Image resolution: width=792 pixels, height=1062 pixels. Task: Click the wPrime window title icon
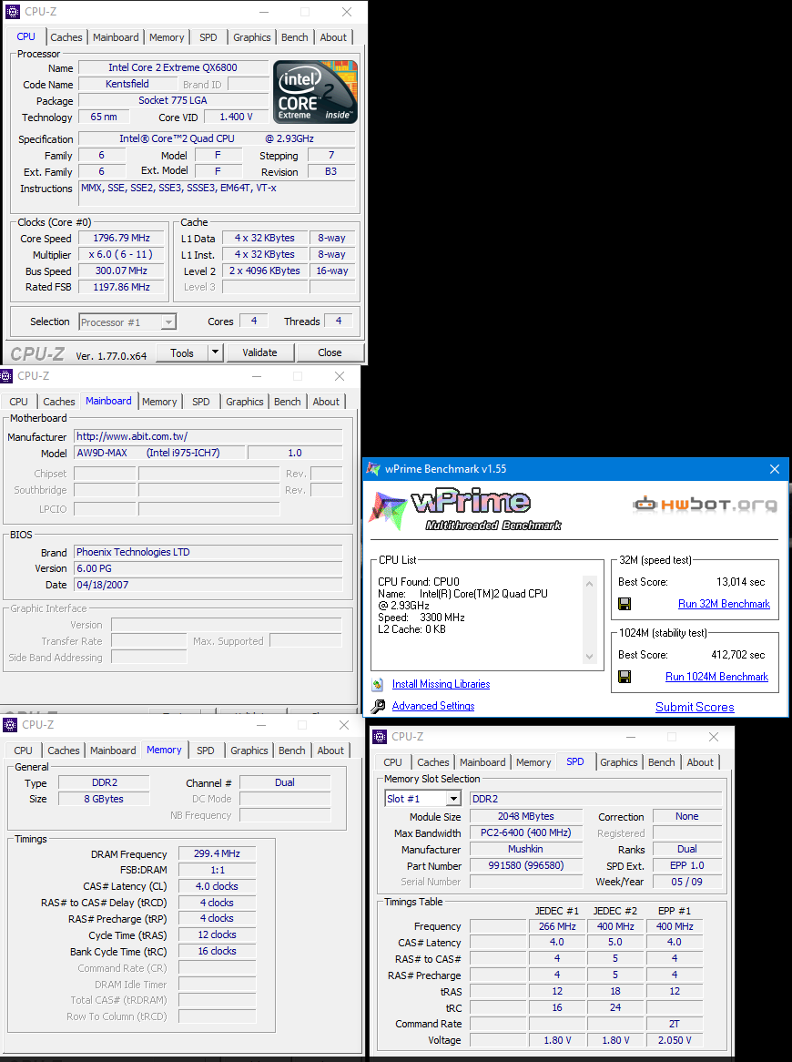(373, 469)
